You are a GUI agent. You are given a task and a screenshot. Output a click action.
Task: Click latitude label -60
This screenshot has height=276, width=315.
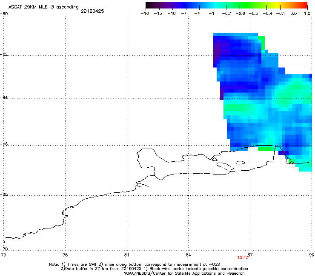4,14
